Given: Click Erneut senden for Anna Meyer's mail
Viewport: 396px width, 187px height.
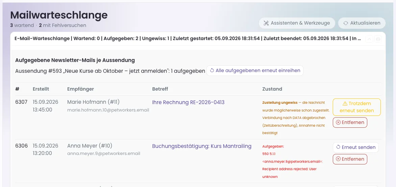Looking at the screenshot, I should pos(355,147).
